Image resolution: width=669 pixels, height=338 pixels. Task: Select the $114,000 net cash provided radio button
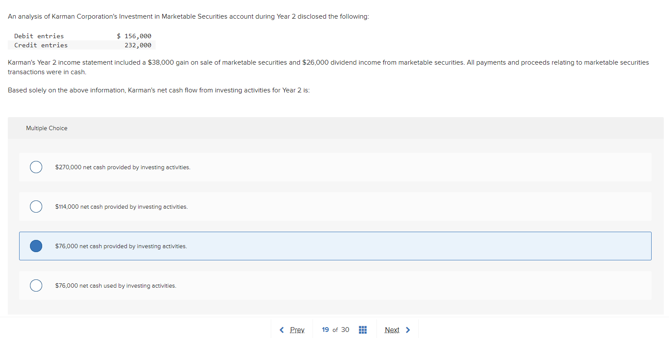click(36, 207)
